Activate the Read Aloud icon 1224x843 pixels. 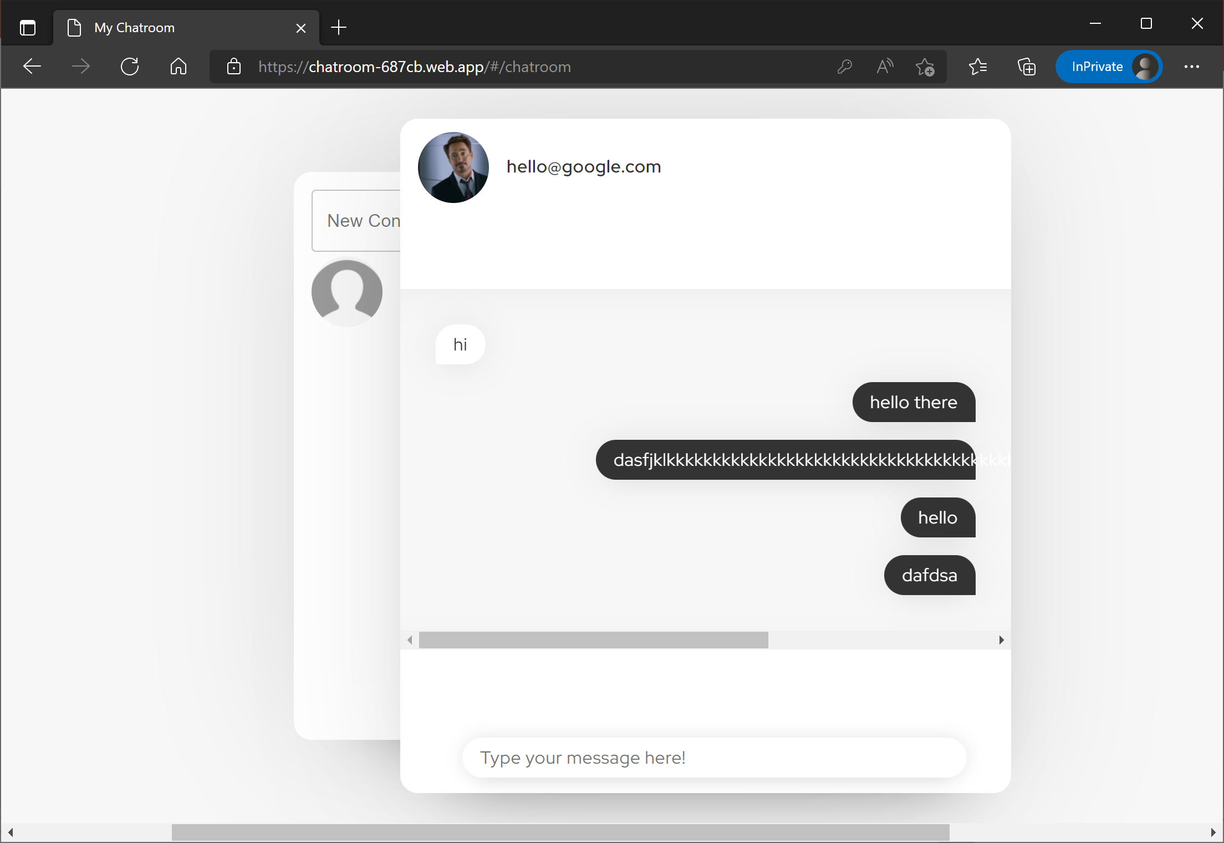click(x=885, y=67)
